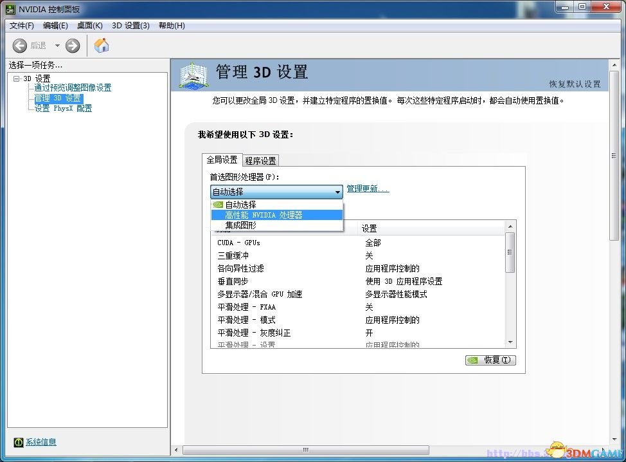
Task: Open the Home icon in toolbar
Action: (x=102, y=45)
